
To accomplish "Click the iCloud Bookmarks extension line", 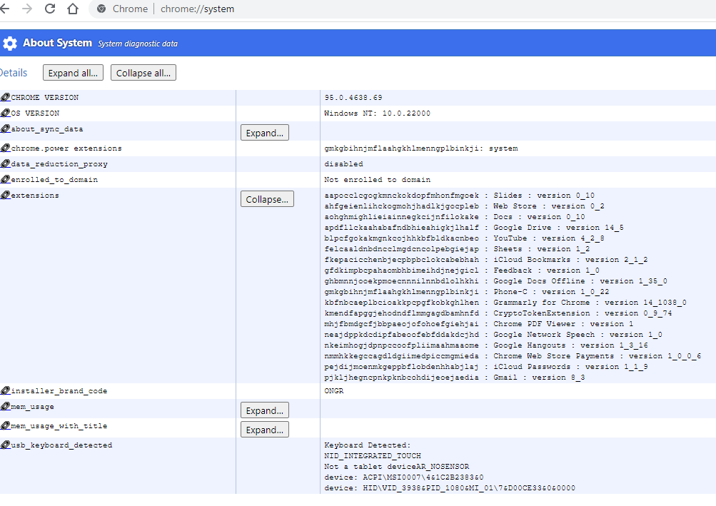I will point(486,260).
